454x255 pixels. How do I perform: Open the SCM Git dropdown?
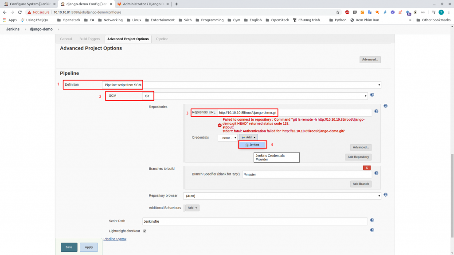(255, 96)
